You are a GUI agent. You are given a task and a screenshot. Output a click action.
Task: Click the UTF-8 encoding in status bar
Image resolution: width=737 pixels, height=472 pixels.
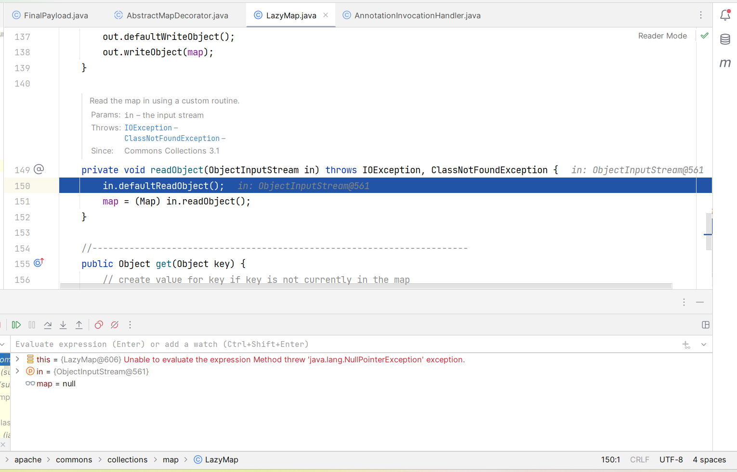[x=671, y=459]
